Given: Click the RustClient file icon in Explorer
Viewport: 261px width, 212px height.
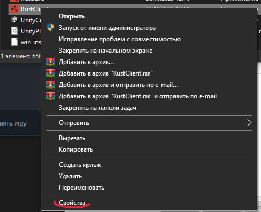Looking at the screenshot, I should tap(15, 9).
